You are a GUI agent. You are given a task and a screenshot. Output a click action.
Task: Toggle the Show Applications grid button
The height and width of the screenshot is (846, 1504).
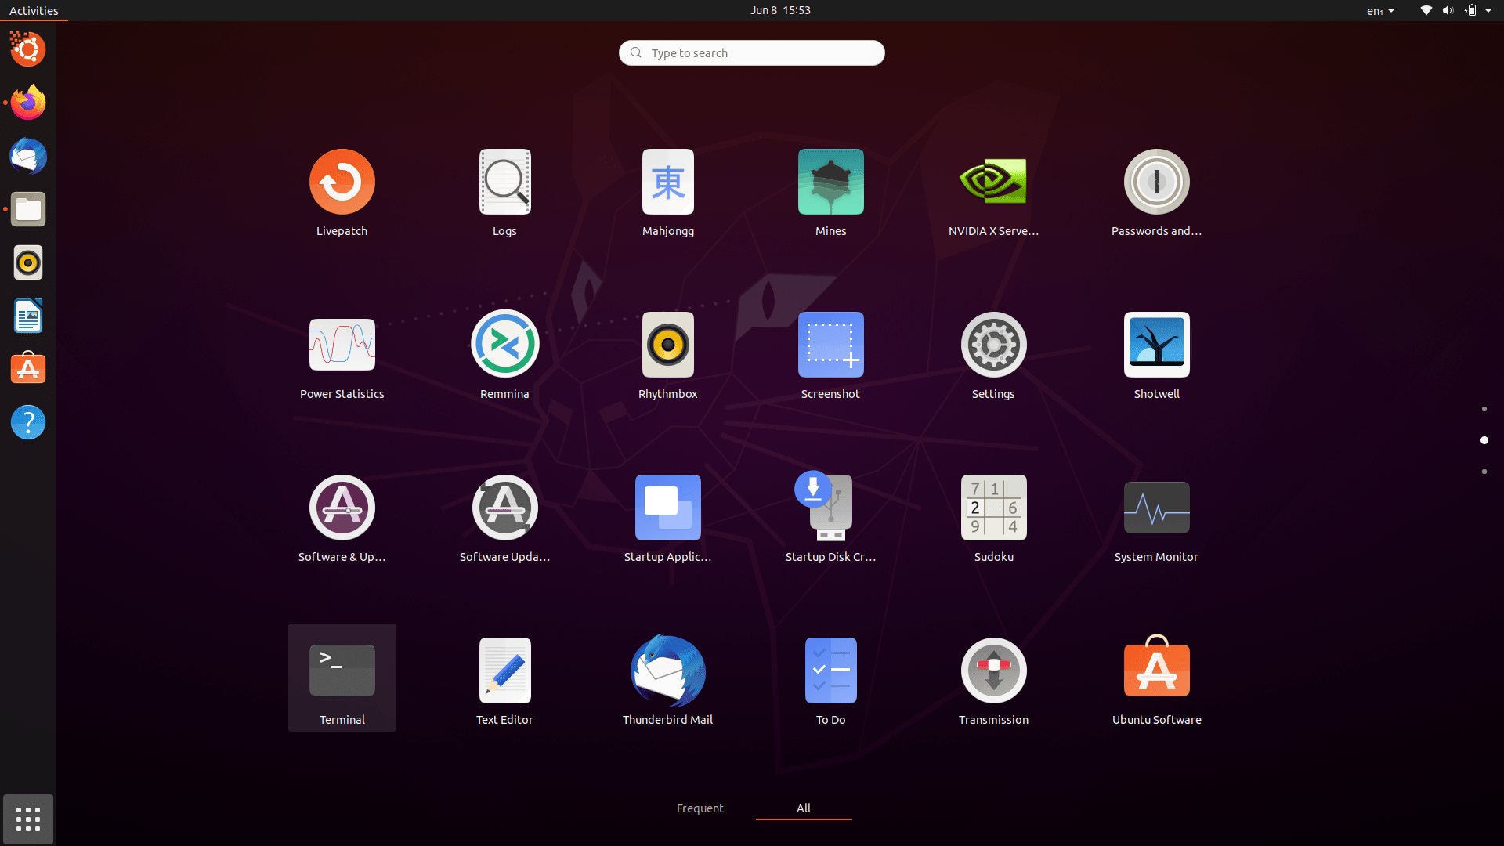pos(28,819)
